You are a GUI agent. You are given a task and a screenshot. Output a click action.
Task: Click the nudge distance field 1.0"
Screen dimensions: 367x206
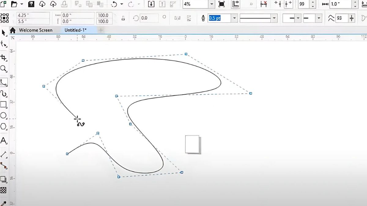[340, 4]
